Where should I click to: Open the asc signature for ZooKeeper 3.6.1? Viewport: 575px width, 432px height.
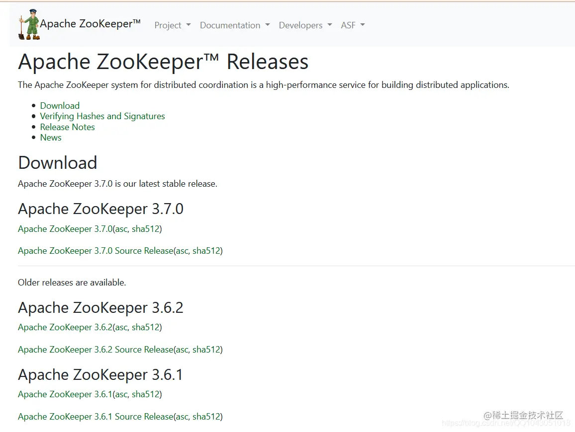click(121, 394)
